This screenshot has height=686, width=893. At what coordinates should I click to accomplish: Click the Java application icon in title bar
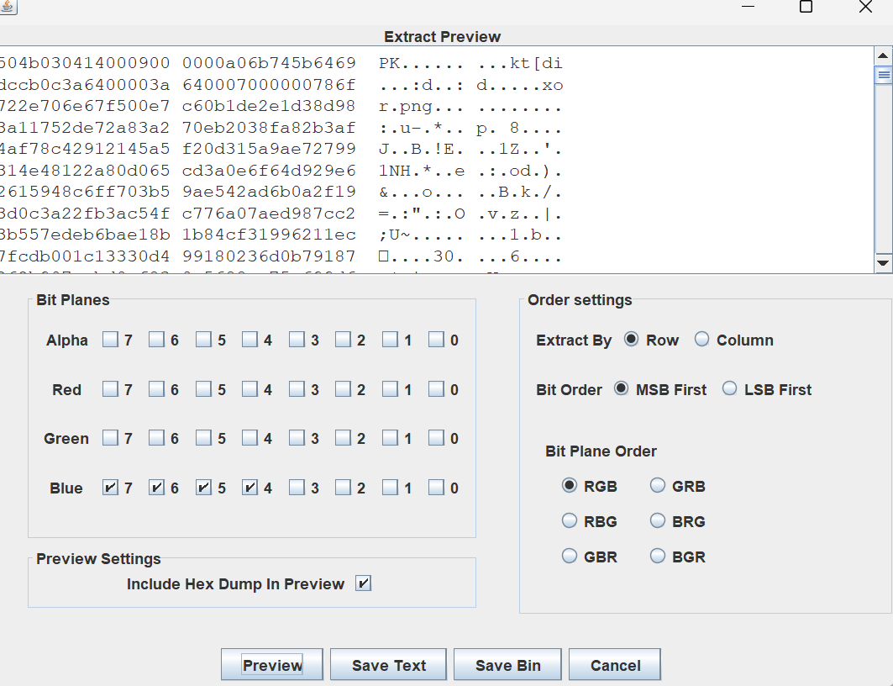point(8,6)
